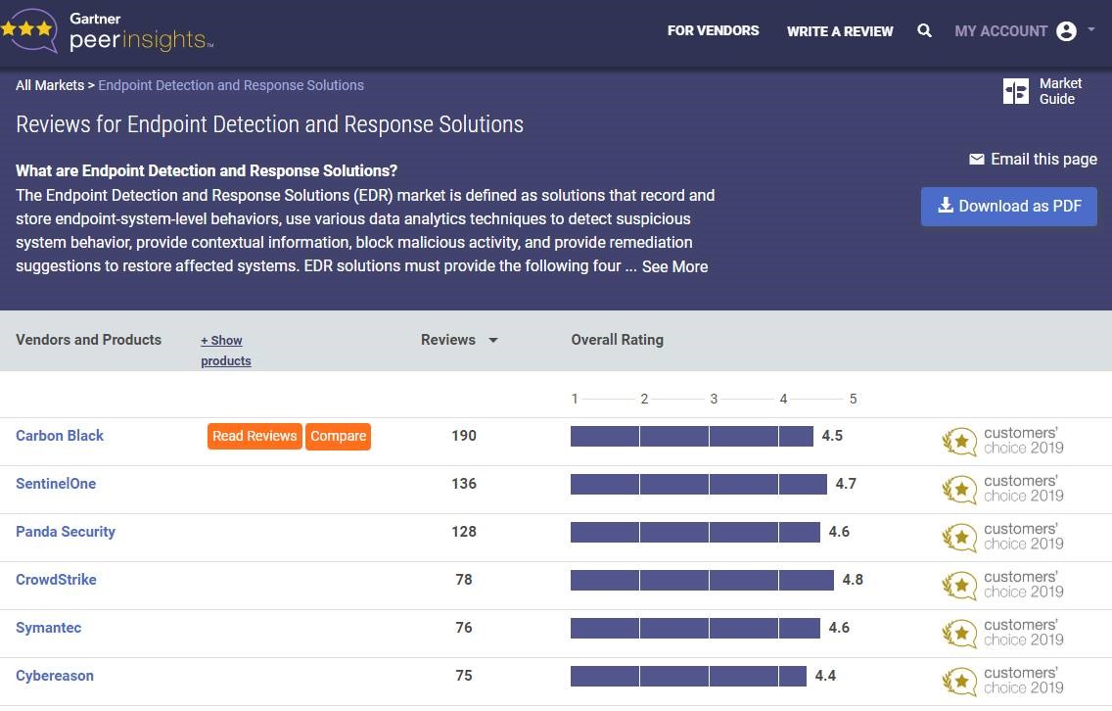
Task: Click Vendors and Products column header
Action: tap(89, 340)
